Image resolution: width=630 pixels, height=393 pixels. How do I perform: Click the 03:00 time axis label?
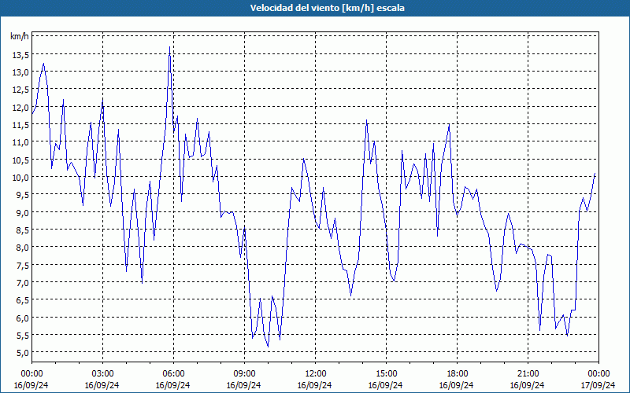pyautogui.click(x=102, y=374)
